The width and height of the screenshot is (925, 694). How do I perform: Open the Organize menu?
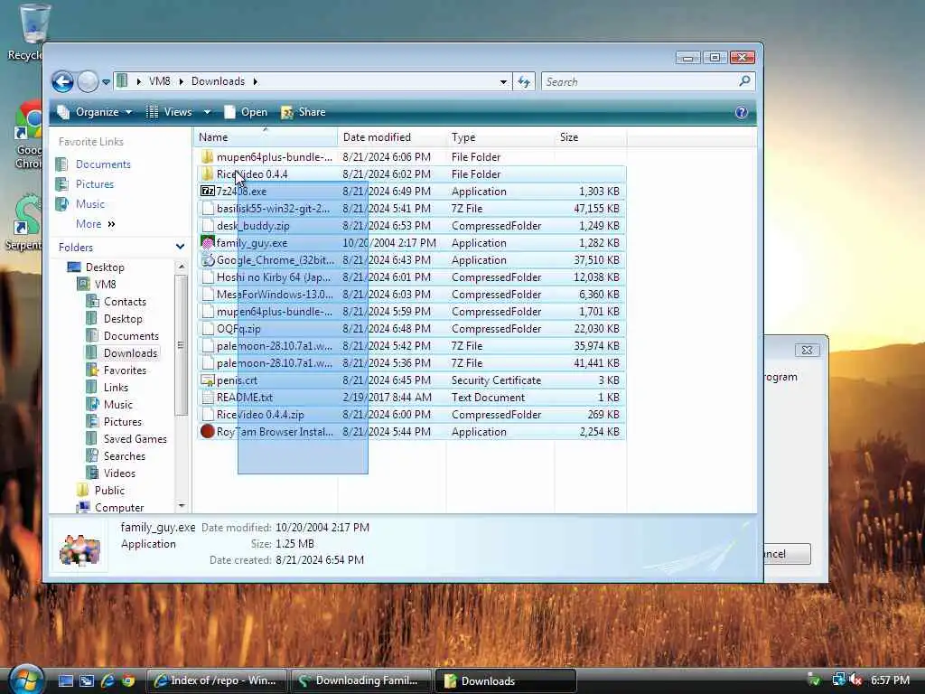point(95,112)
